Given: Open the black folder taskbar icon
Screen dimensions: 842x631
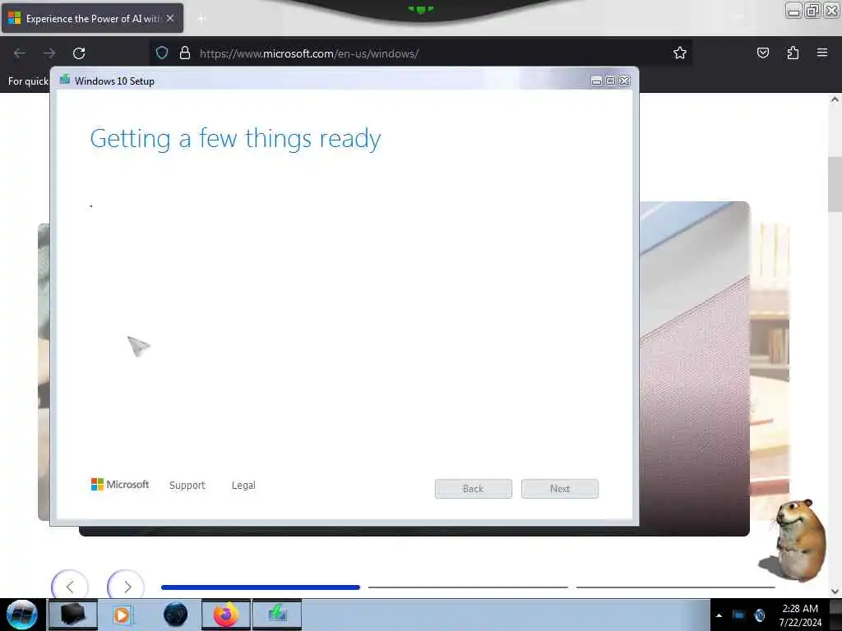Looking at the screenshot, I should pyautogui.click(x=73, y=615).
